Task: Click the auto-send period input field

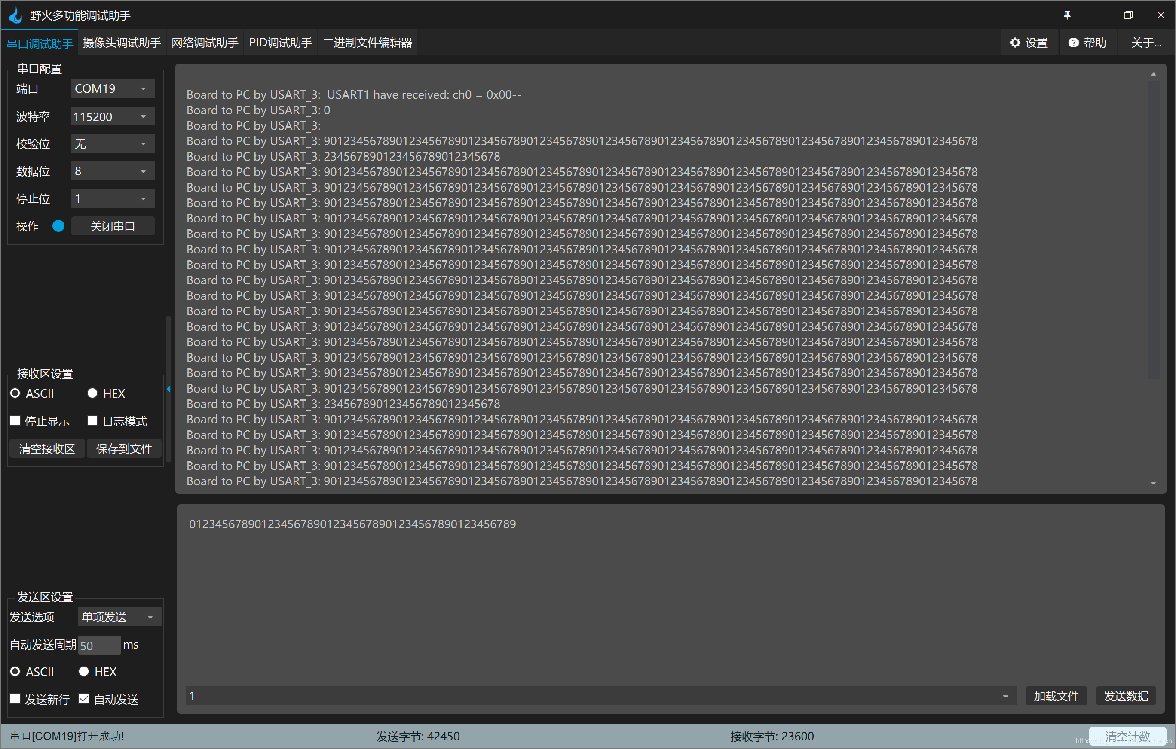Action: click(99, 645)
